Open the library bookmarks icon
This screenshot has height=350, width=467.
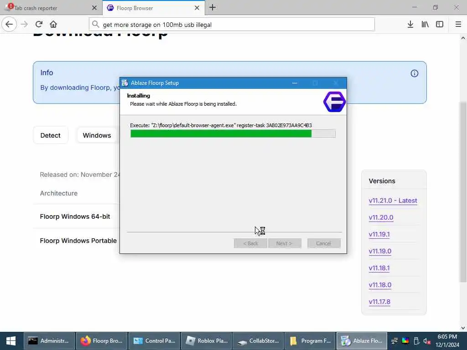tap(425, 25)
